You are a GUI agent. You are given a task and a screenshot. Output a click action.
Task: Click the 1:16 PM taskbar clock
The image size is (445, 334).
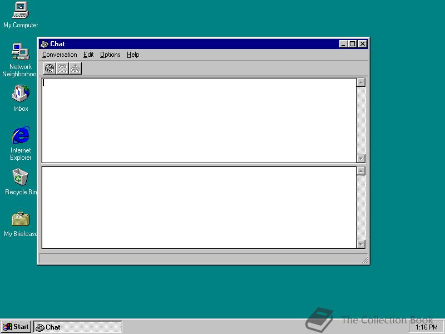[x=426, y=327]
